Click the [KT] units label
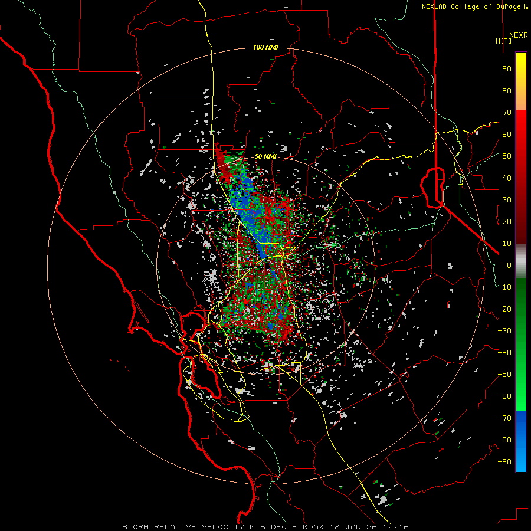The image size is (531, 531). [504, 41]
